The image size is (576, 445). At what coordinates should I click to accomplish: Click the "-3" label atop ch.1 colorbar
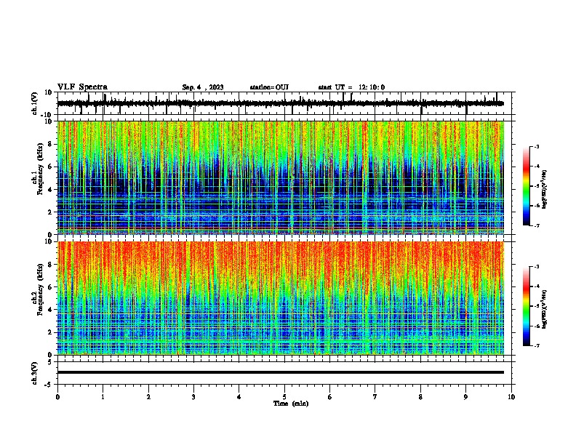536,146
